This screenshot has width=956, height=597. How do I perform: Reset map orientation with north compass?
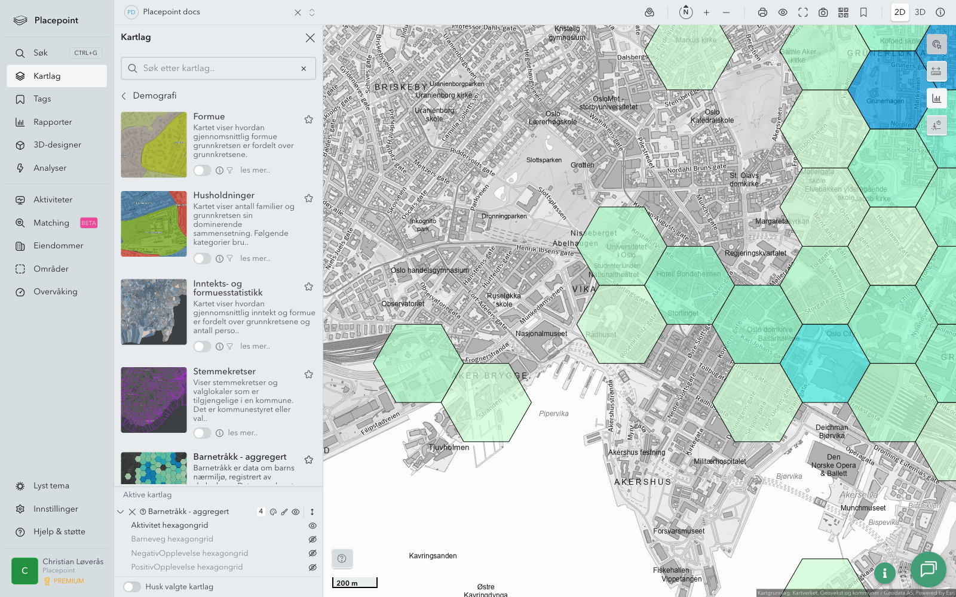[686, 13]
